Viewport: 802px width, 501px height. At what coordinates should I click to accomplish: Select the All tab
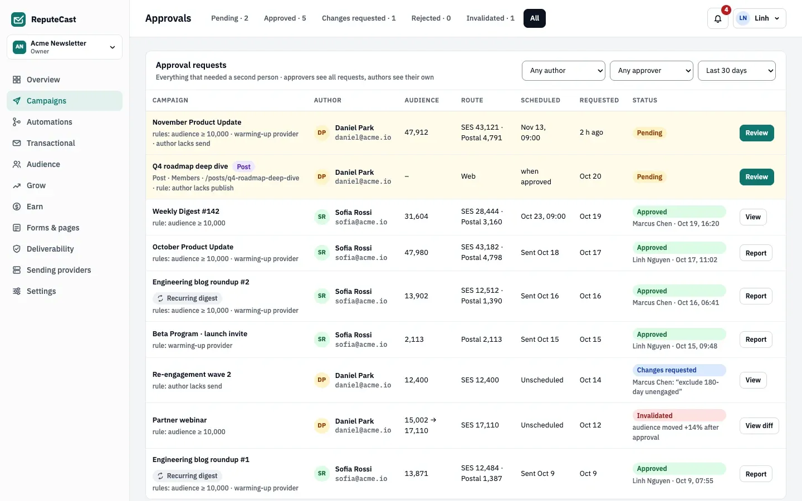click(535, 18)
